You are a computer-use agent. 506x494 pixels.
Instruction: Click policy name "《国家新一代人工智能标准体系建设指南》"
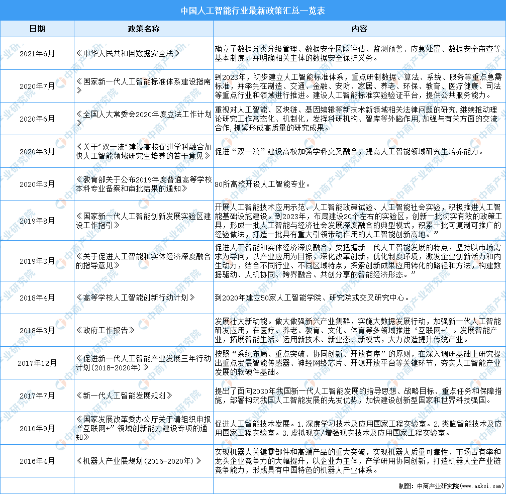144,86
